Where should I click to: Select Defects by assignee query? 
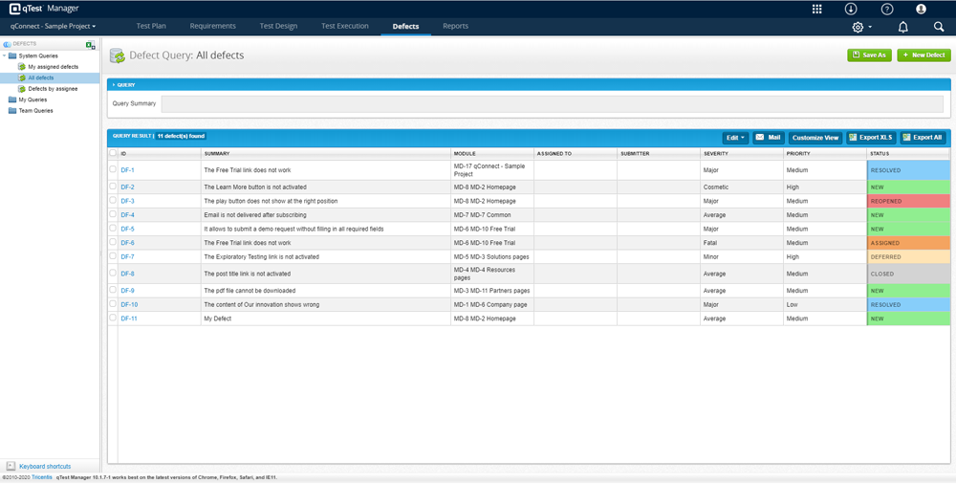click(52, 88)
